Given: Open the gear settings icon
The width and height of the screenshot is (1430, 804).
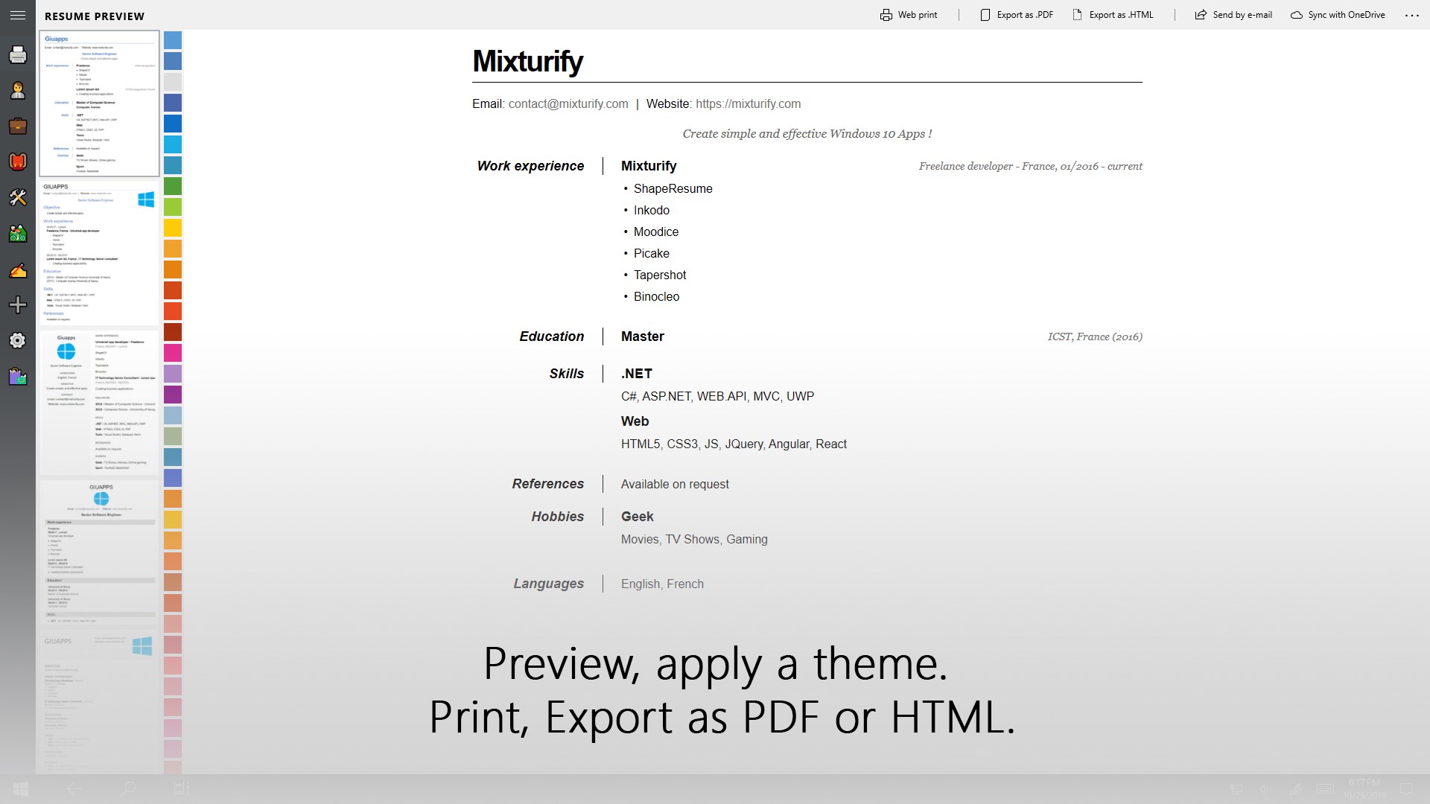Looking at the screenshot, I should pyautogui.click(x=18, y=340).
